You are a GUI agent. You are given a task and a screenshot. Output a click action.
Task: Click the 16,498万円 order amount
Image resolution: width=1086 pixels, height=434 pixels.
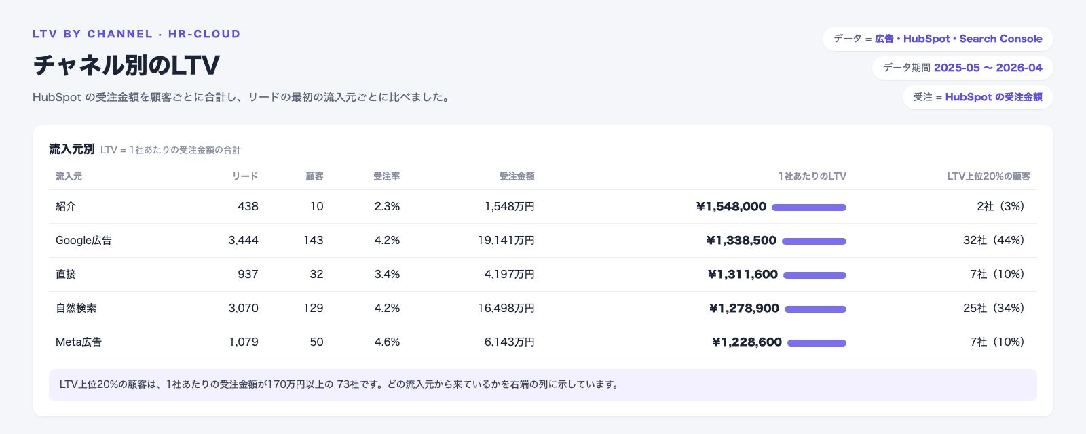506,308
